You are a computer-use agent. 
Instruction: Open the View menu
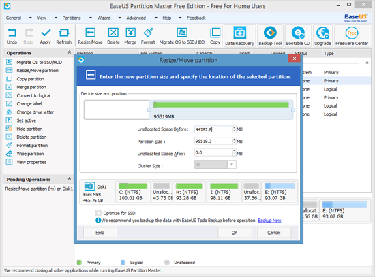(42, 18)
